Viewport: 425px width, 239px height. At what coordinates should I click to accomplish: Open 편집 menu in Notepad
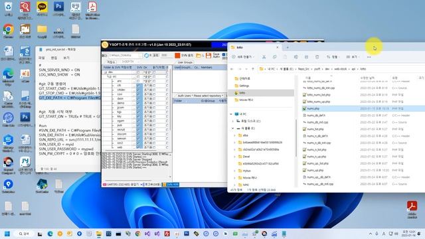coord(54,58)
